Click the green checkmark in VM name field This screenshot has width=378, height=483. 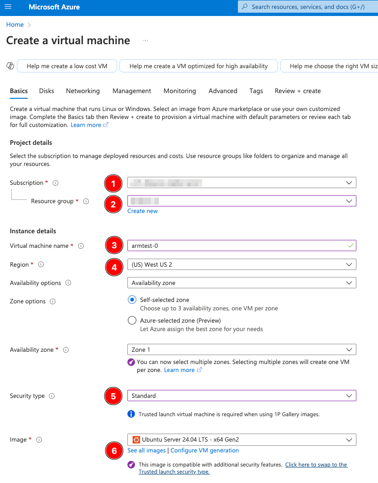click(x=350, y=245)
